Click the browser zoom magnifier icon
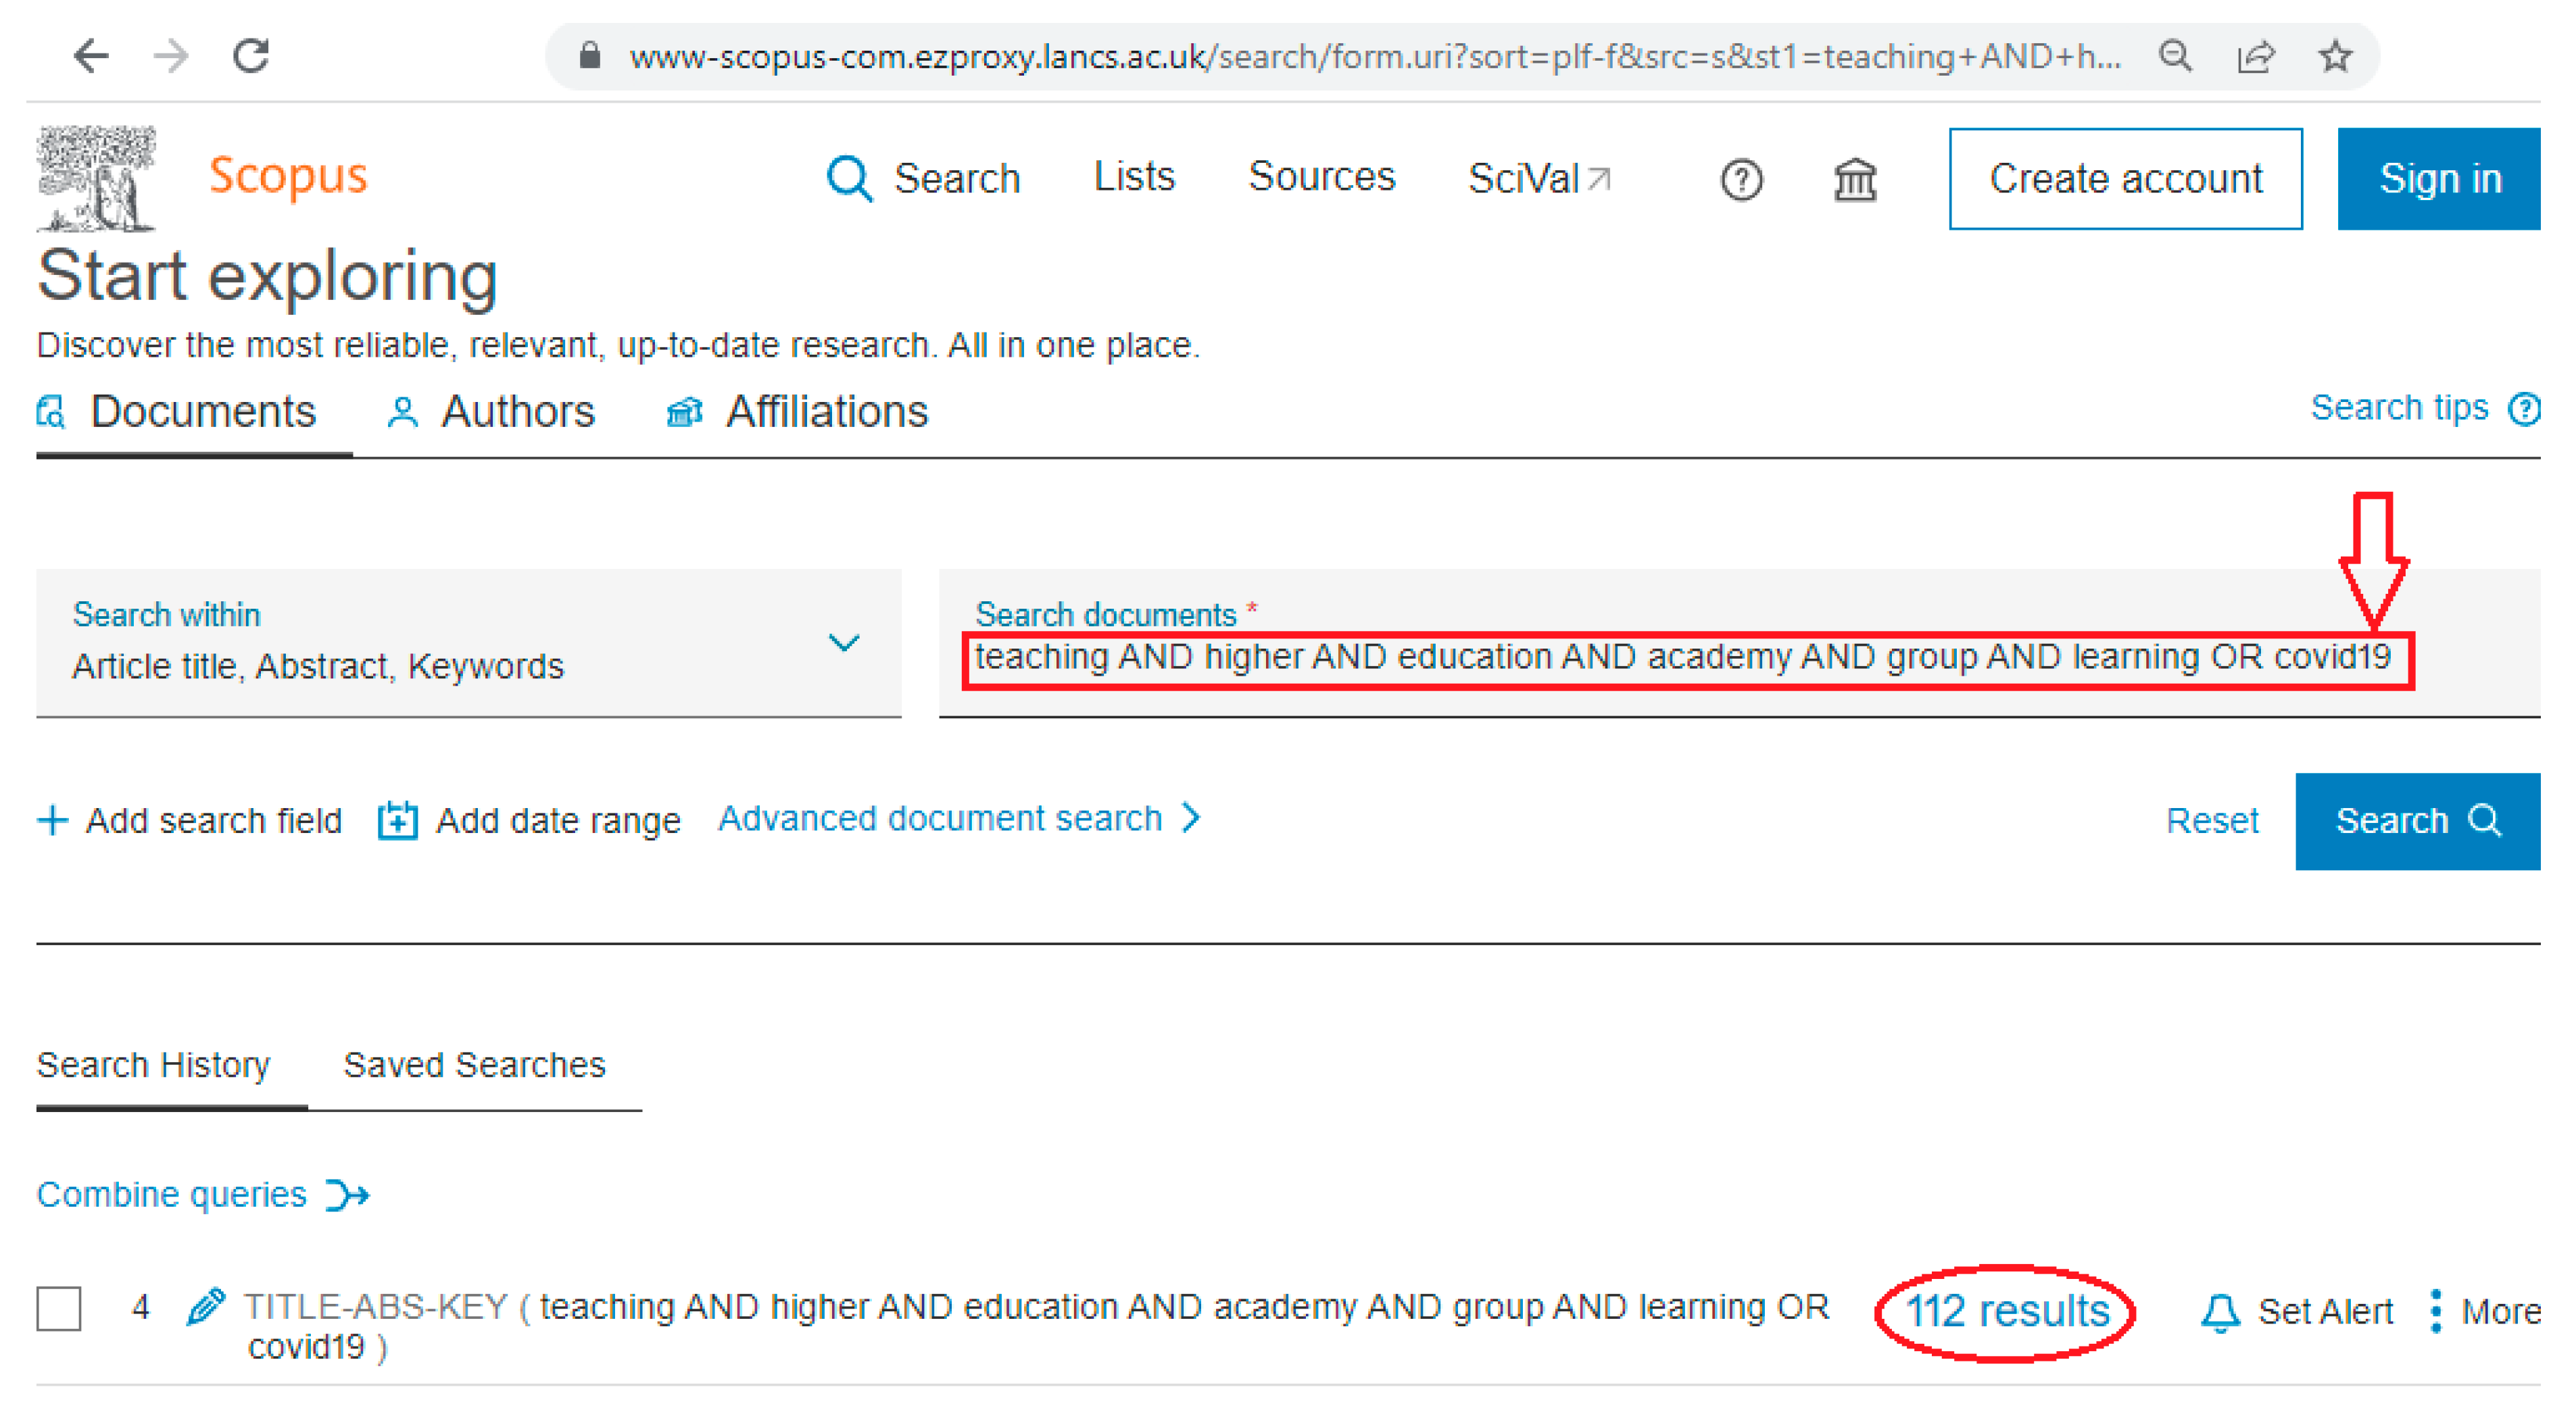This screenshot has height=1408, width=2576. [2175, 56]
